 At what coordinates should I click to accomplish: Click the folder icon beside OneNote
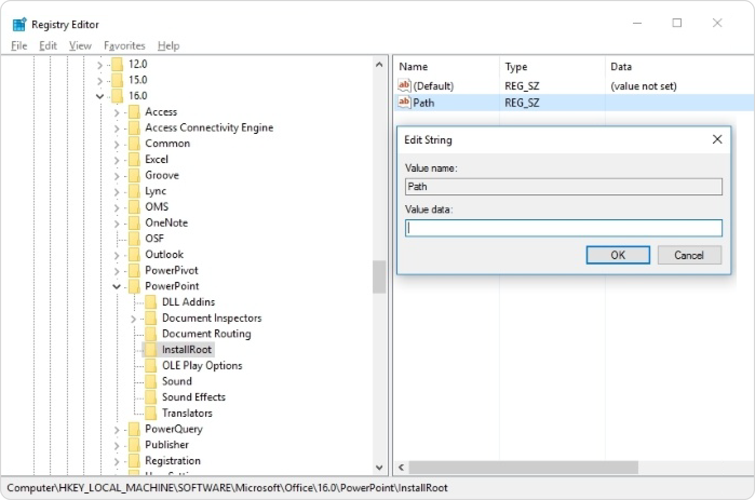click(x=134, y=223)
